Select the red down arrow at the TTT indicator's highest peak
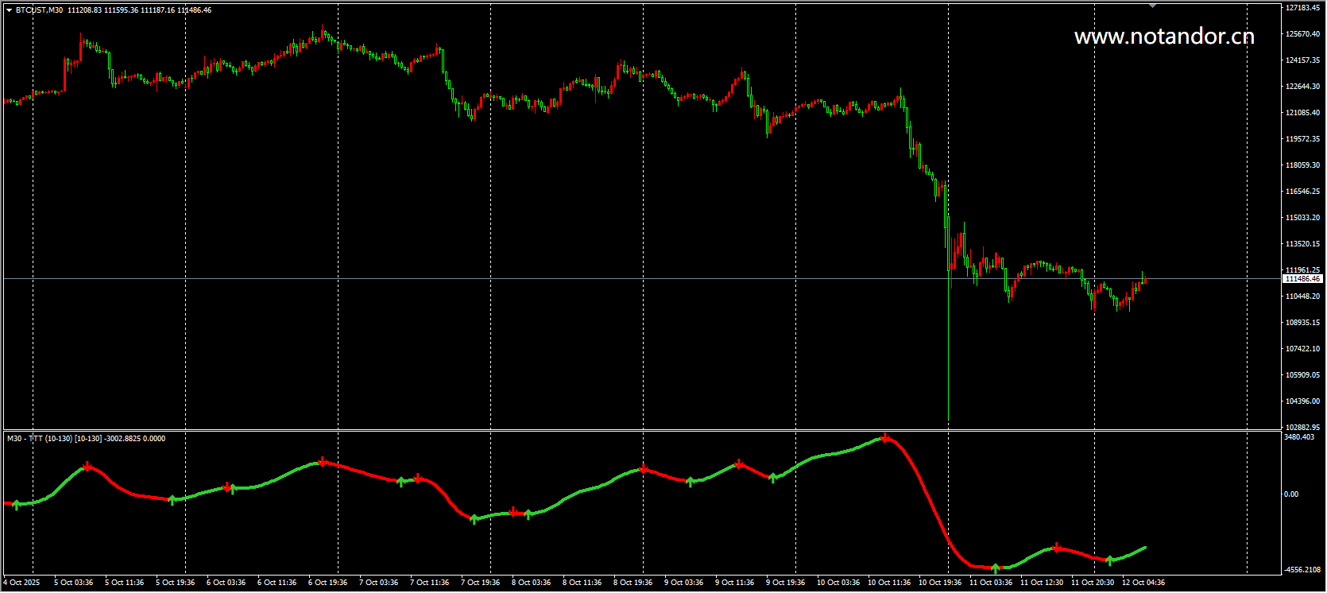Screen dimensions: 1327x593 click(x=885, y=438)
